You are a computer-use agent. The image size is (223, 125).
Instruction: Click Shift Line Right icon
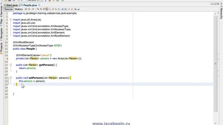coord(65,9)
